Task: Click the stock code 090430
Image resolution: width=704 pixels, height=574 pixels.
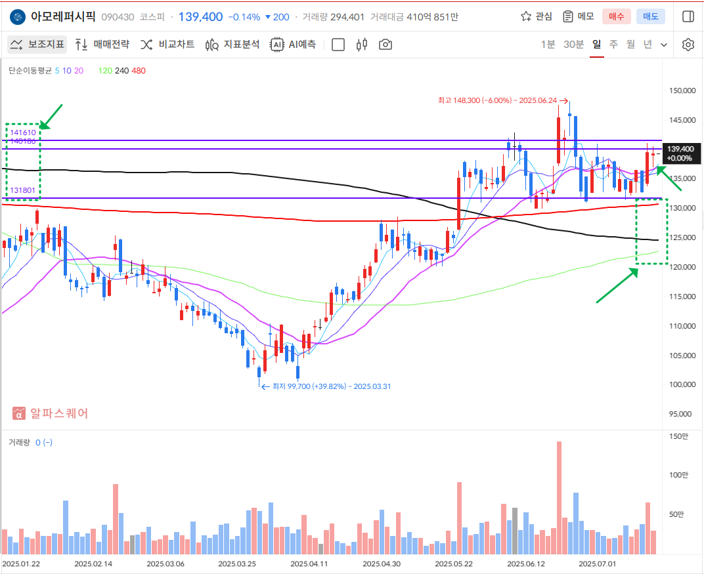Action: tap(118, 17)
